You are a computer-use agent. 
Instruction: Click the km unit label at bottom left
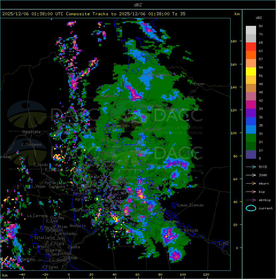tap(5, 275)
